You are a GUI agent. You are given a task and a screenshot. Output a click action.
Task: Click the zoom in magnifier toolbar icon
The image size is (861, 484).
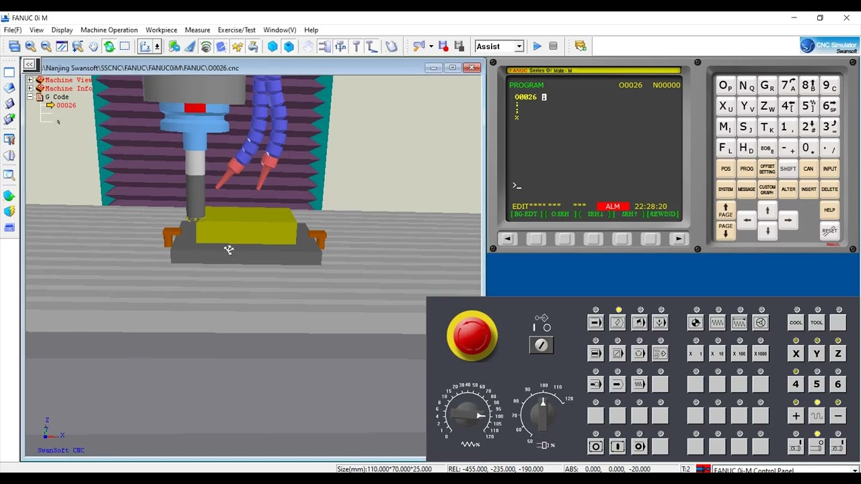30,46
